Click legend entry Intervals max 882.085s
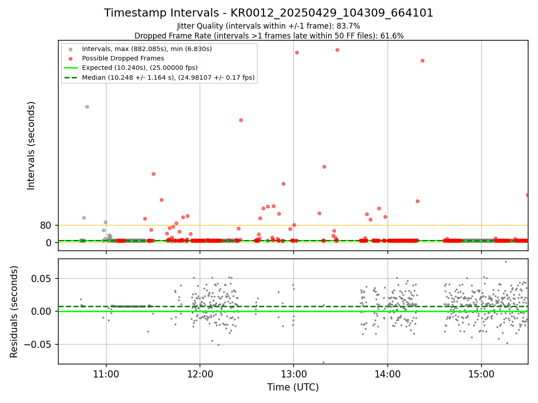 (147, 48)
